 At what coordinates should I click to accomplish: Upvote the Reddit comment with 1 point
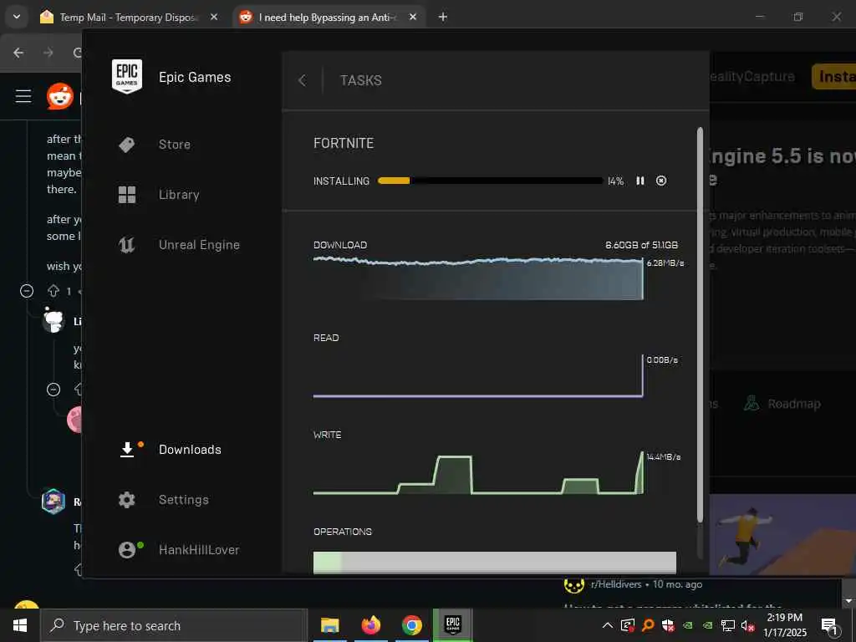tap(53, 291)
